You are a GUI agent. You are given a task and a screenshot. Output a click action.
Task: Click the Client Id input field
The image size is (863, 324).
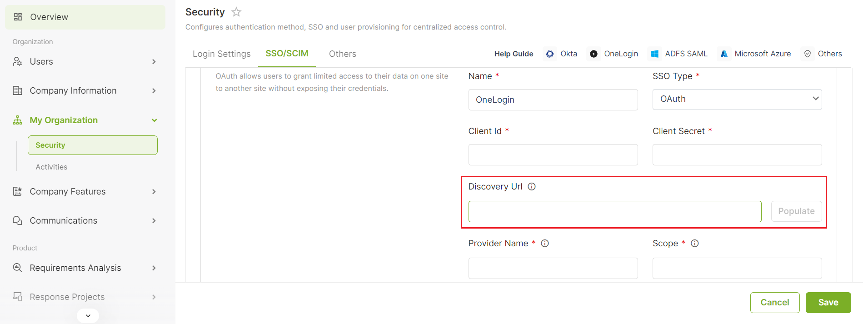pyautogui.click(x=553, y=155)
